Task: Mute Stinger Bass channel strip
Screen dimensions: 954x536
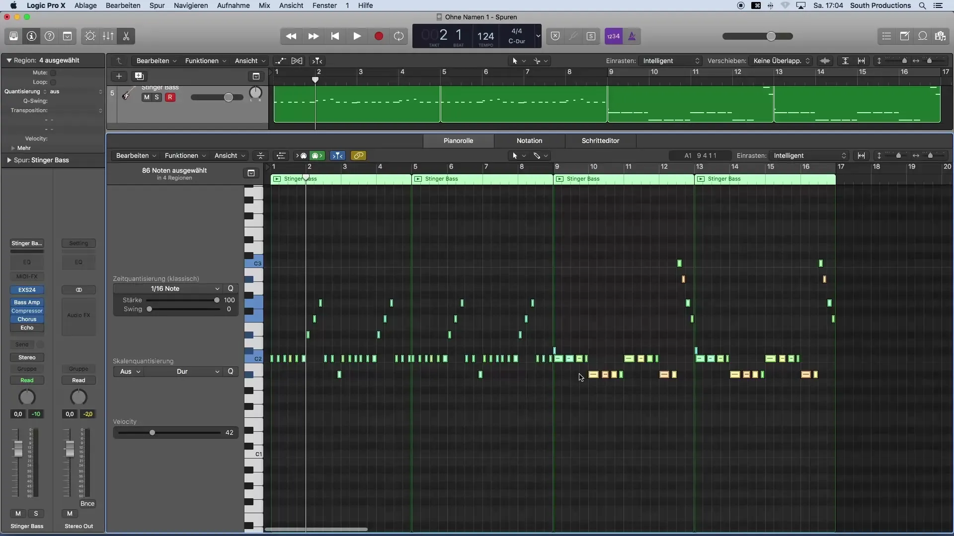Action: [18, 514]
